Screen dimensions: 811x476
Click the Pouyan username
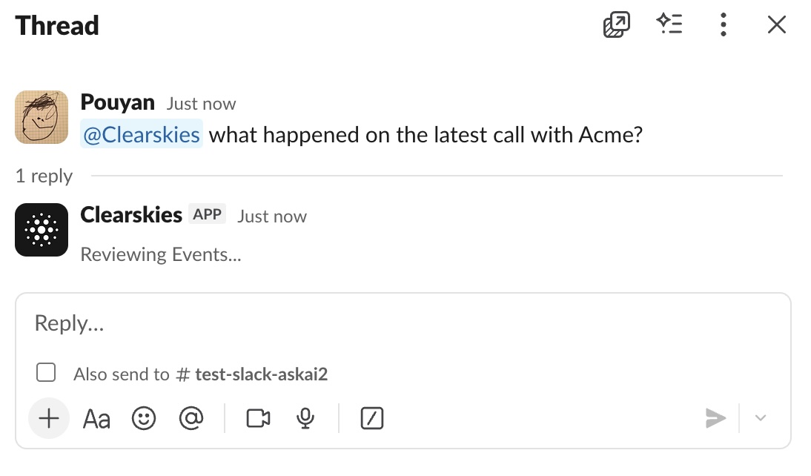point(117,102)
